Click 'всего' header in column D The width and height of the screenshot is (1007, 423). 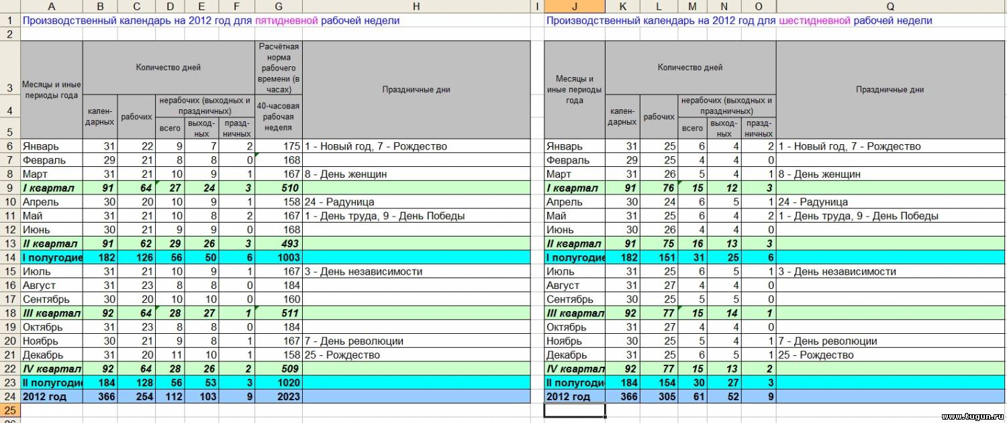(x=170, y=128)
